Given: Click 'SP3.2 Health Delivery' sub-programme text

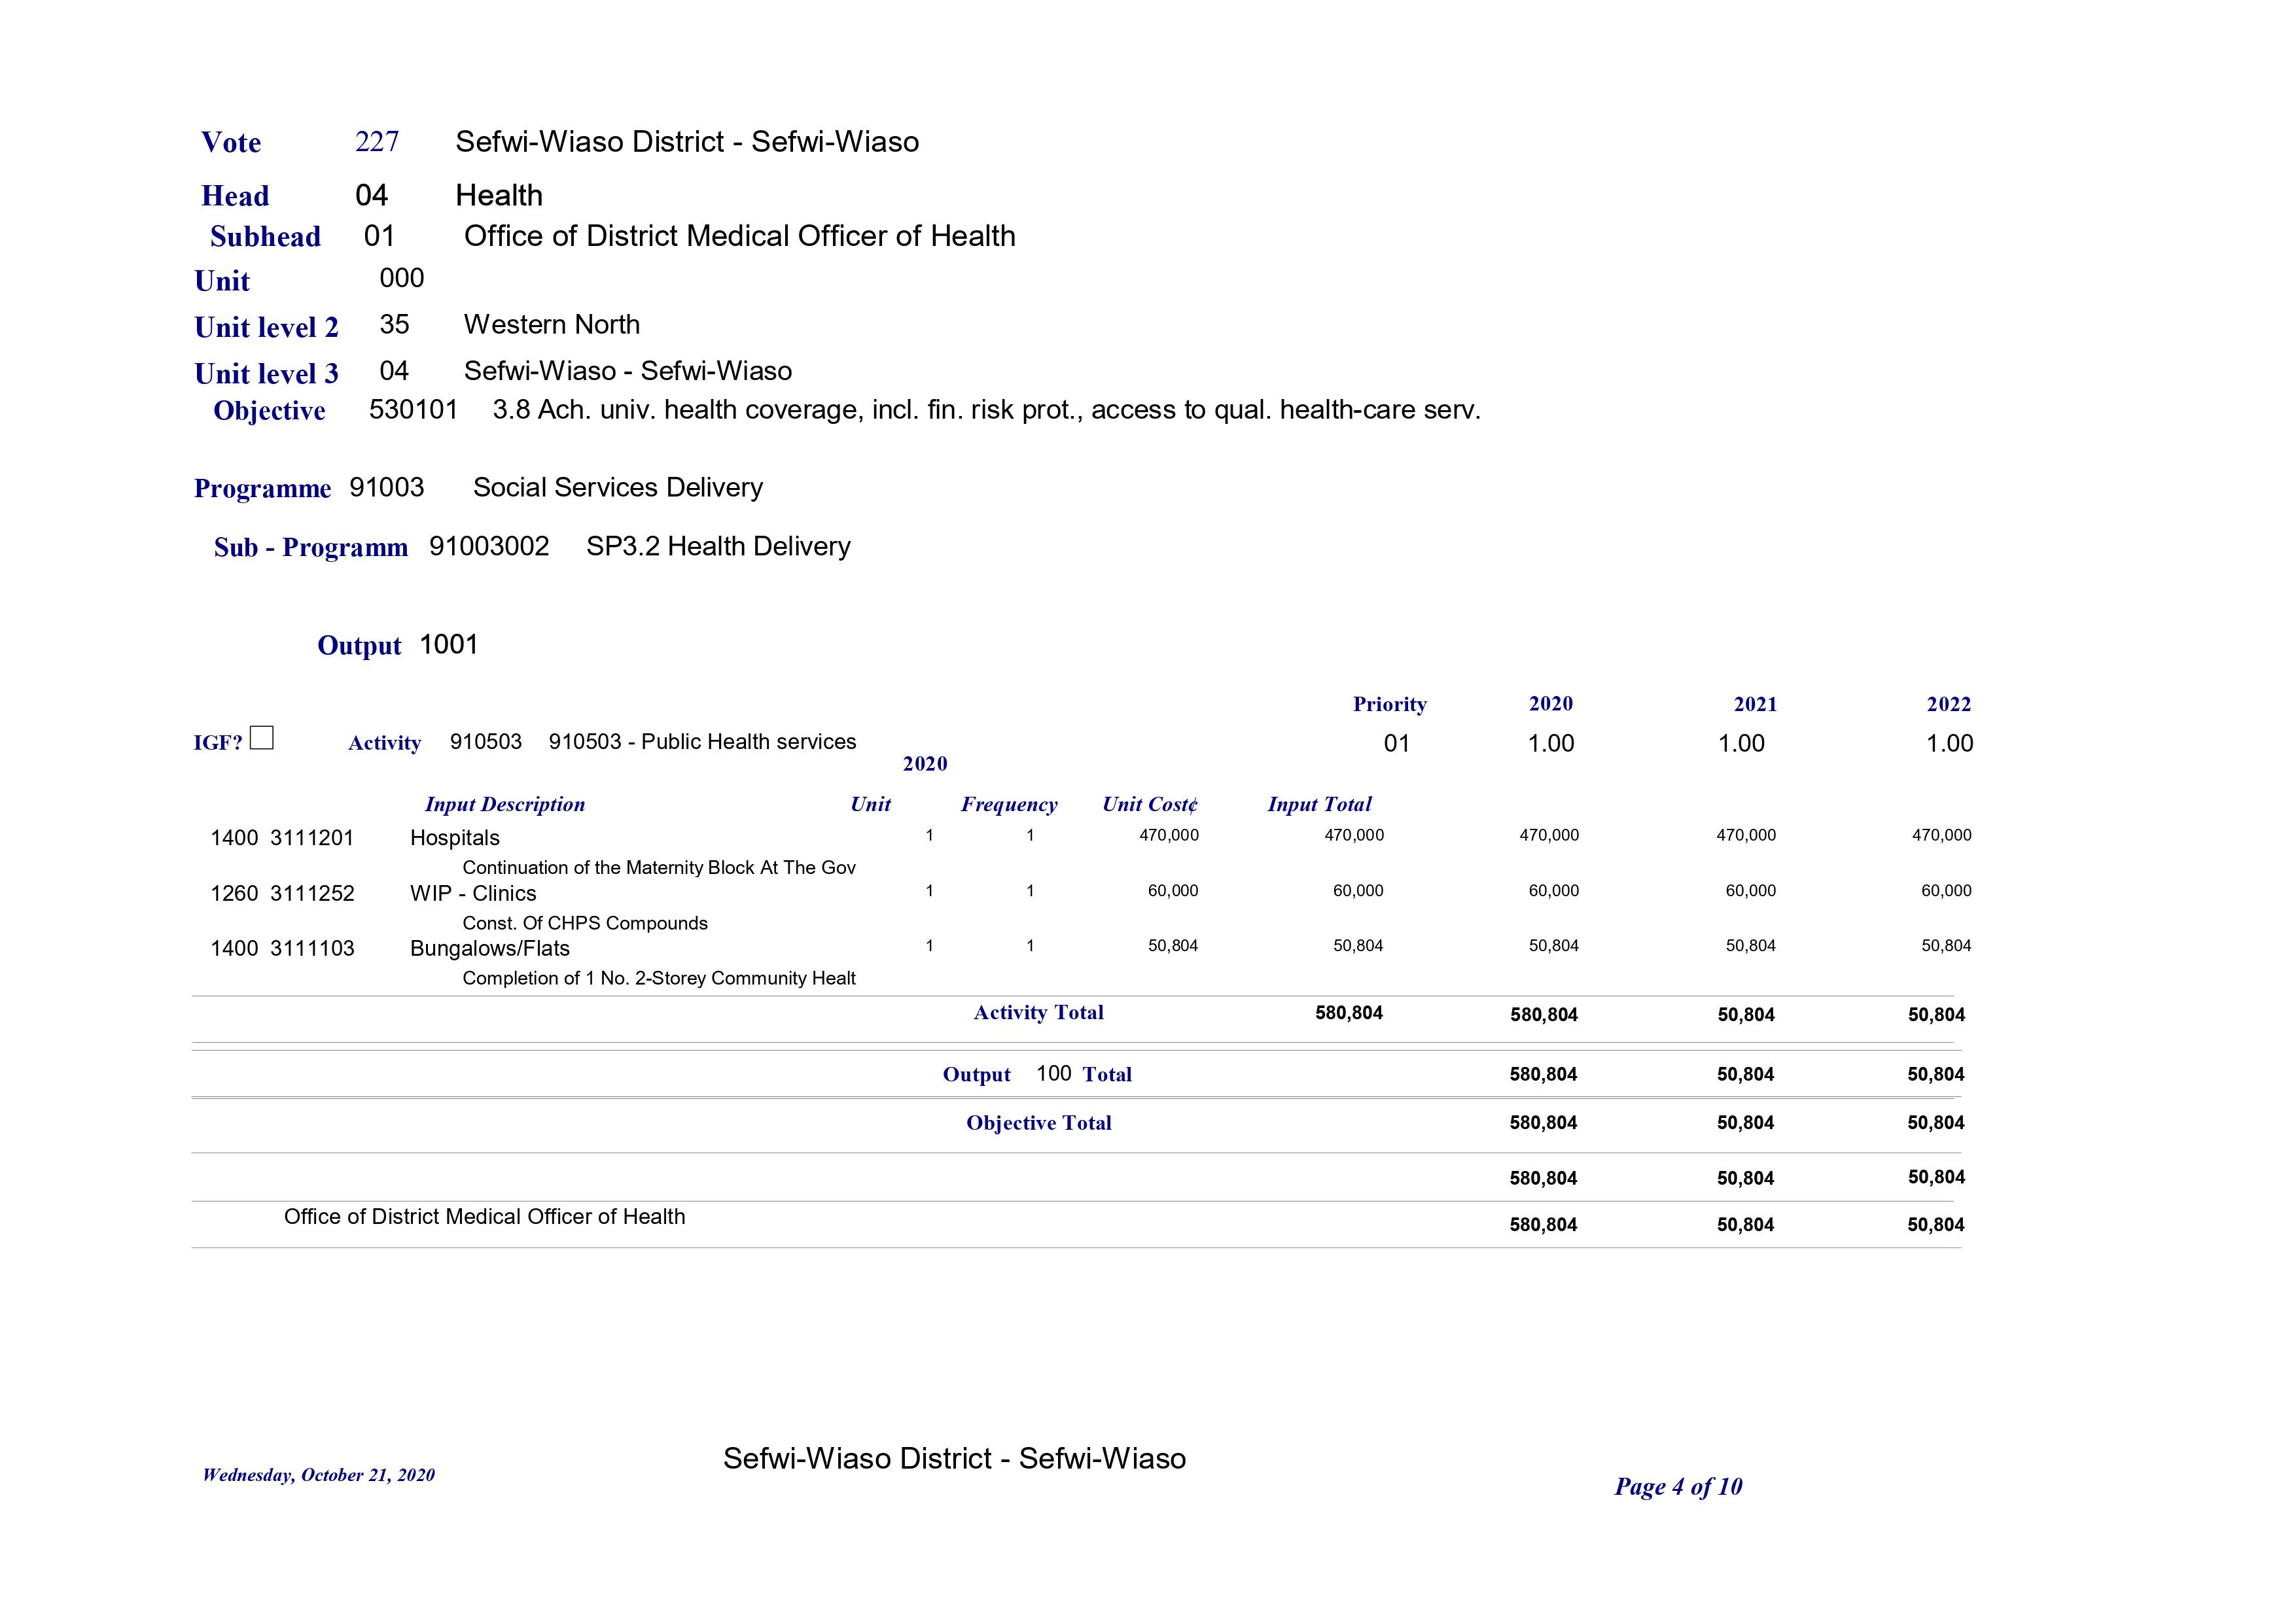Looking at the screenshot, I should pos(718,546).
